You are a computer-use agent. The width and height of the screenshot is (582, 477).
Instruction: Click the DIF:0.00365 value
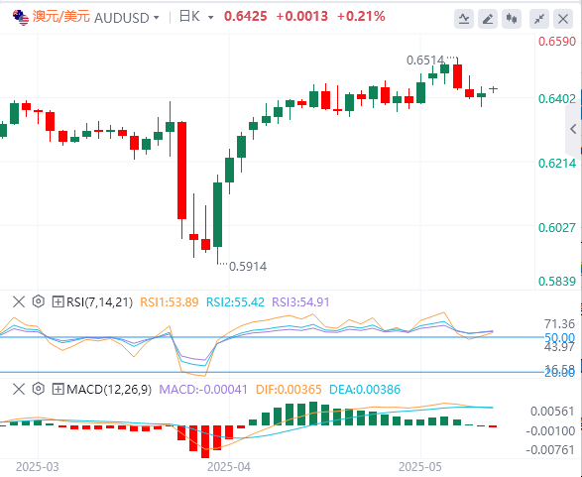289,390
